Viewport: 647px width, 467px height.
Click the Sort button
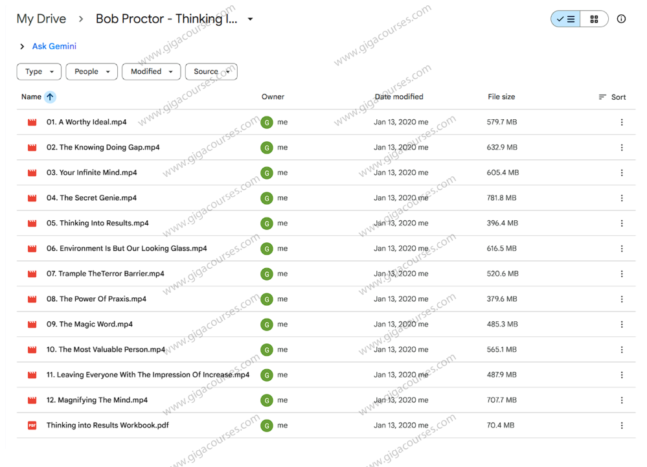point(612,97)
